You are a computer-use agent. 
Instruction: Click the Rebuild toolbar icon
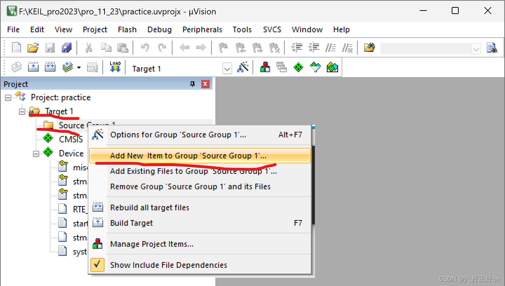coord(50,67)
